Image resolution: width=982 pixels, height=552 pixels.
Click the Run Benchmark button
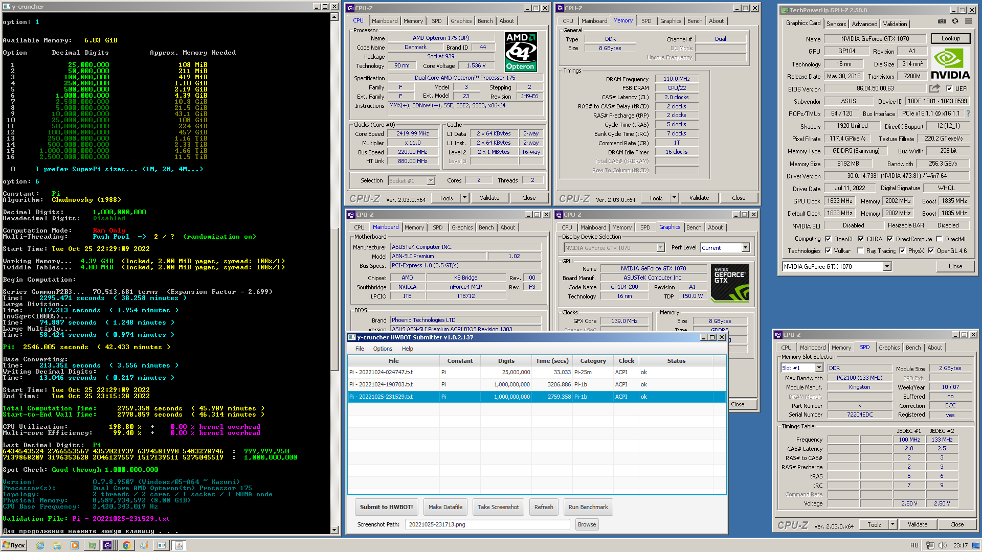(x=588, y=507)
